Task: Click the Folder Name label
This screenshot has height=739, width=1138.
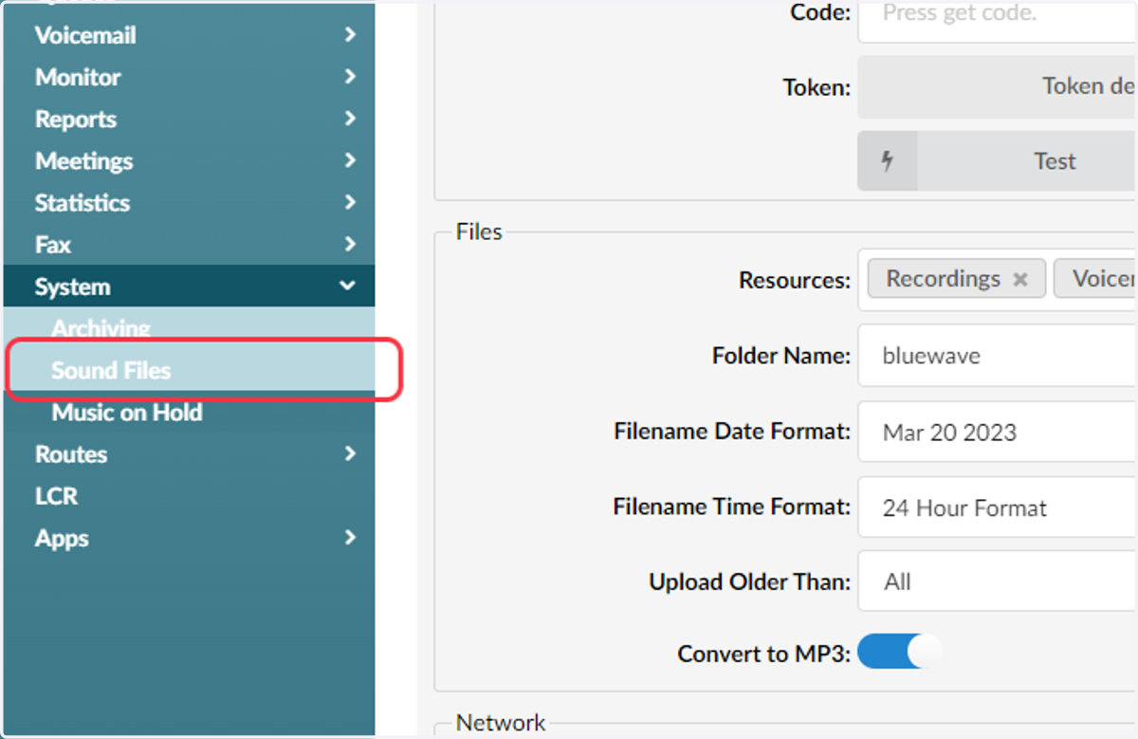Action: (x=781, y=356)
